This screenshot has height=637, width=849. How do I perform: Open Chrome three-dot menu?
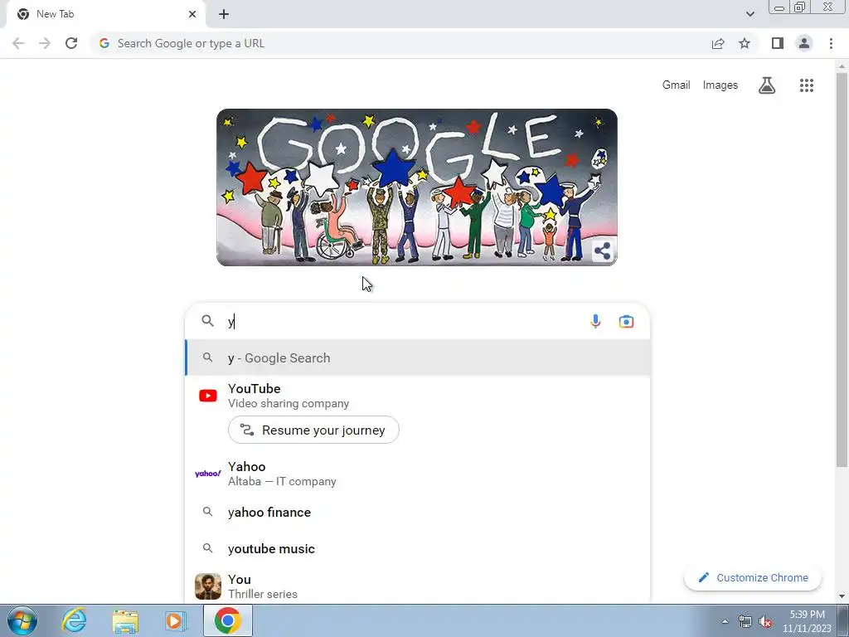point(831,43)
